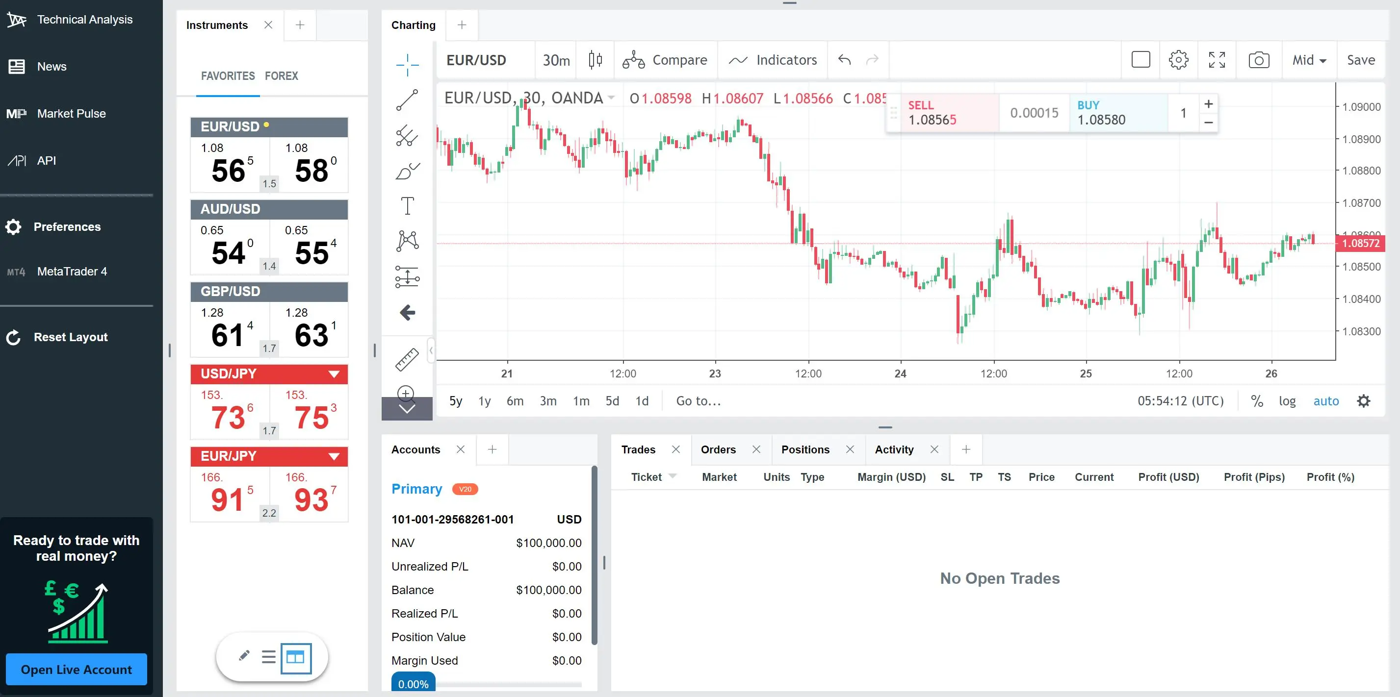Change the 30m interval selector
Image resolution: width=1400 pixels, height=697 pixels.
tap(557, 60)
